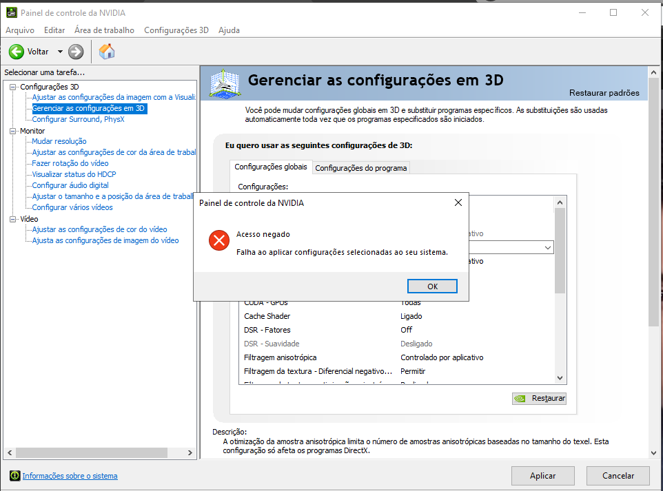Select Configurar vários vídeos
Screen dimensions: 663x491
click(72, 207)
